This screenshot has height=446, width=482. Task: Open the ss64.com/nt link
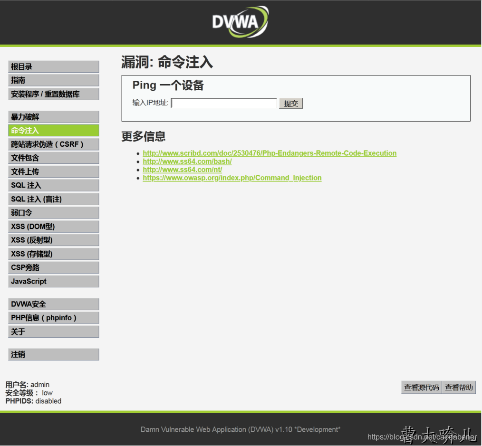click(x=182, y=170)
